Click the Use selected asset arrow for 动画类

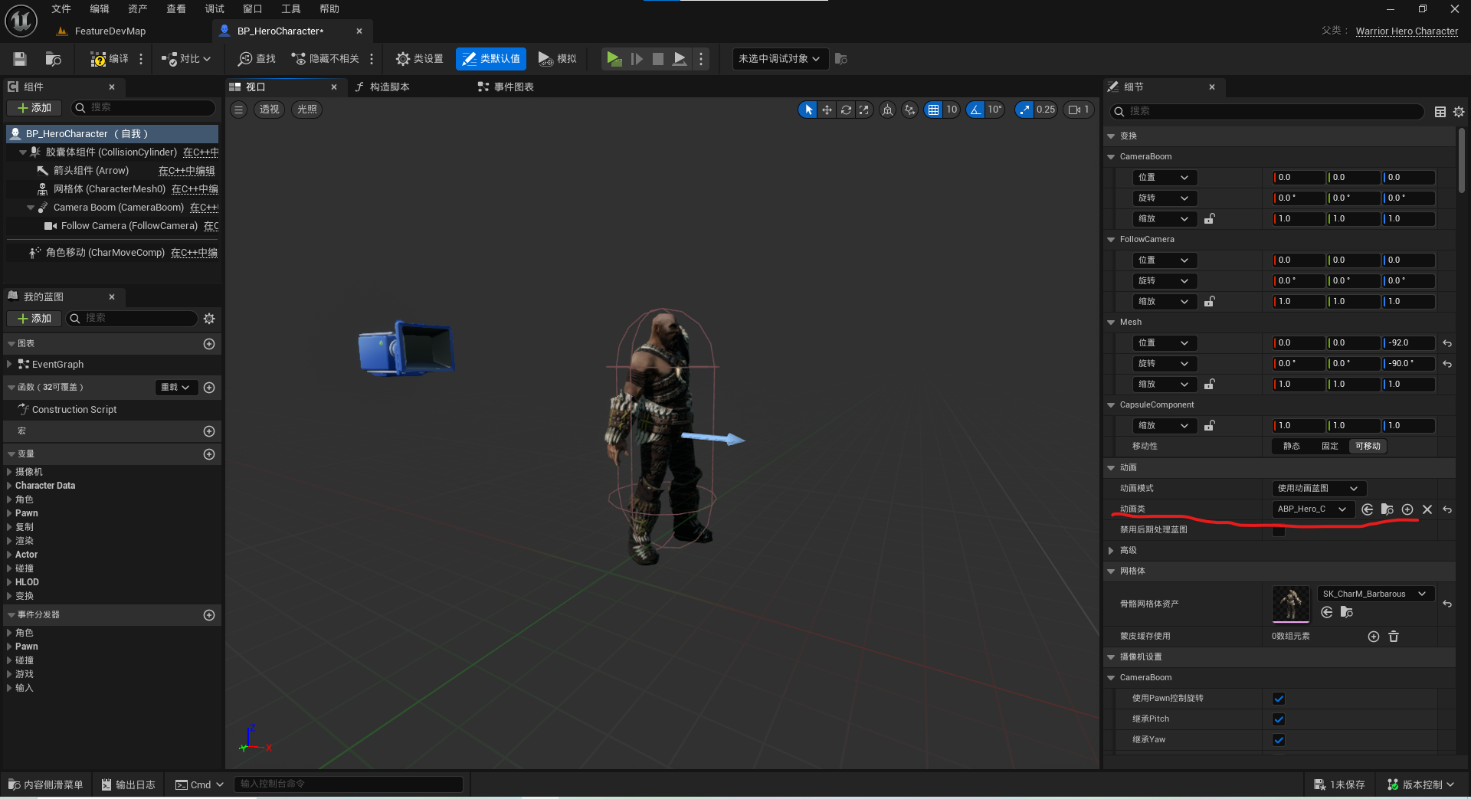point(1368,509)
